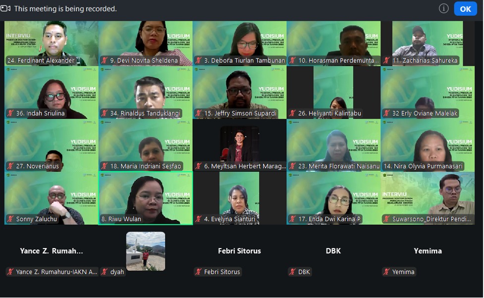
Task: Select Meyltsan Herbert's video tile
Action: tap(240, 146)
